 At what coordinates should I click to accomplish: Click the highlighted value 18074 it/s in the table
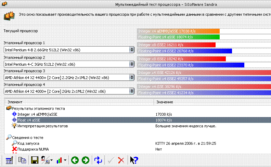pyautogui.click(x=164, y=120)
